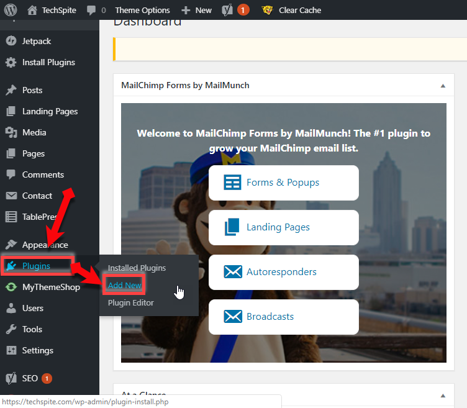Open the comments bubble in admin bar

[96, 10]
